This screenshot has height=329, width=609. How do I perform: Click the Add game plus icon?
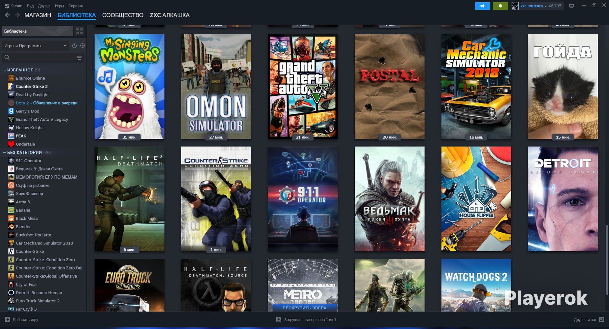pyautogui.click(x=8, y=319)
